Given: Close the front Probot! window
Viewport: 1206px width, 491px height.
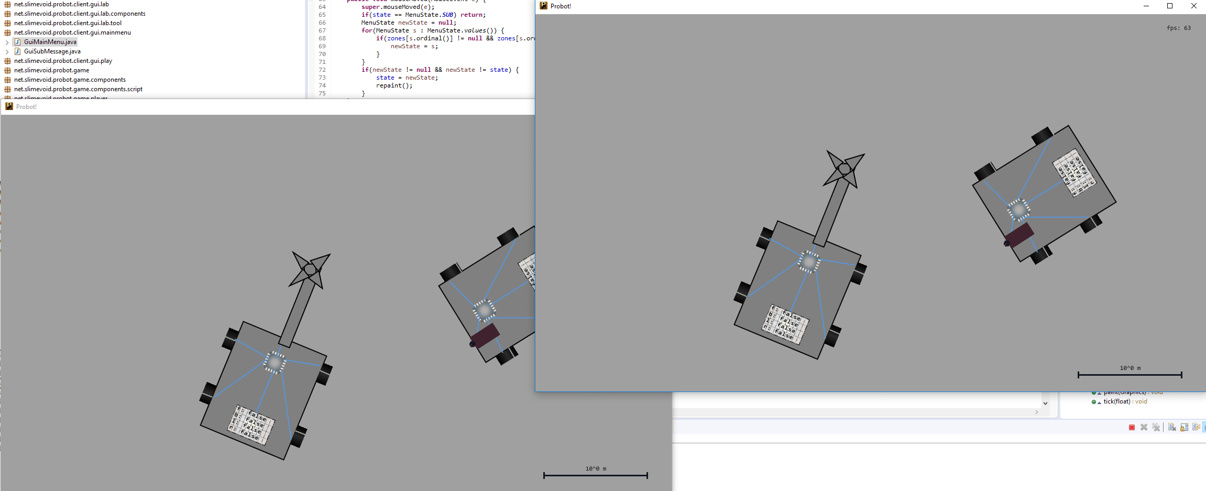Looking at the screenshot, I should pyautogui.click(x=1194, y=6).
